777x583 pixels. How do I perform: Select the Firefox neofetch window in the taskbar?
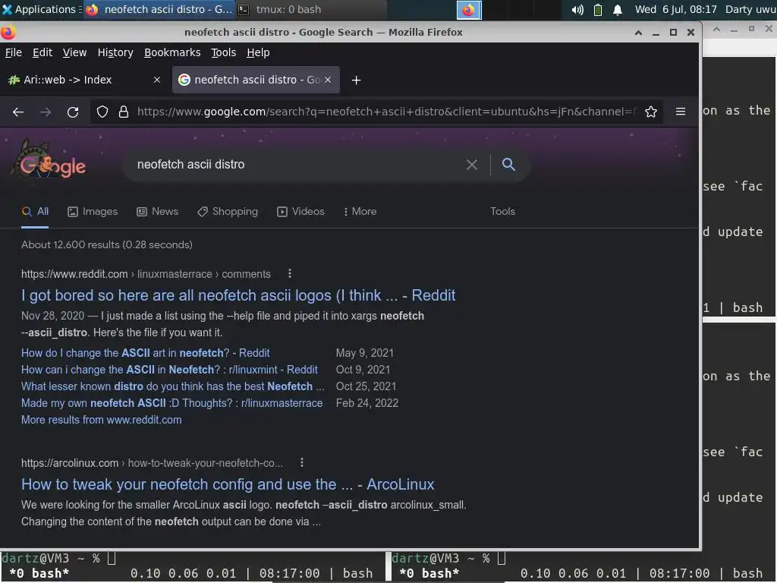click(x=159, y=9)
